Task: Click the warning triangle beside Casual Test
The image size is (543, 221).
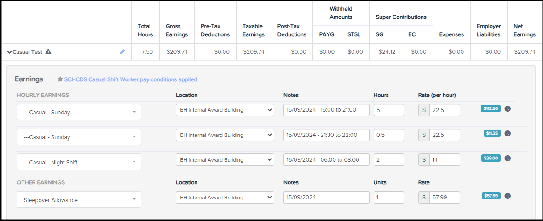Action: click(x=48, y=52)
